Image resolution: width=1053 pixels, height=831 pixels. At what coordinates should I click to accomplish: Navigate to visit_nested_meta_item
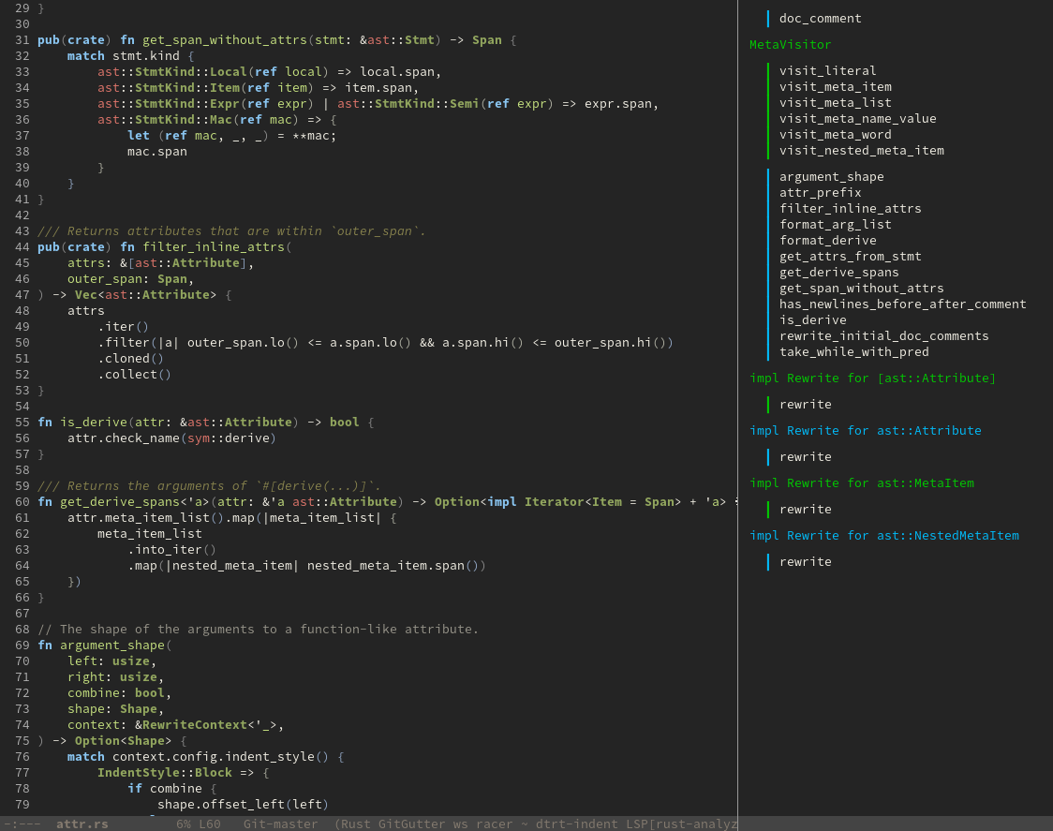click(862, 151)
